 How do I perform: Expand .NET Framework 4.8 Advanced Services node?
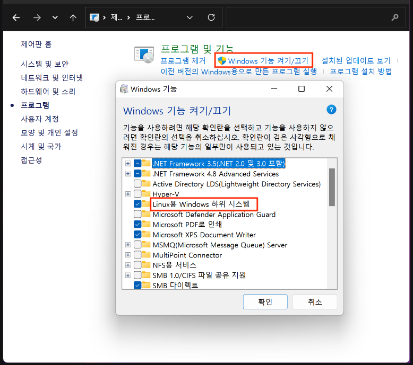(x=128, y=174)
